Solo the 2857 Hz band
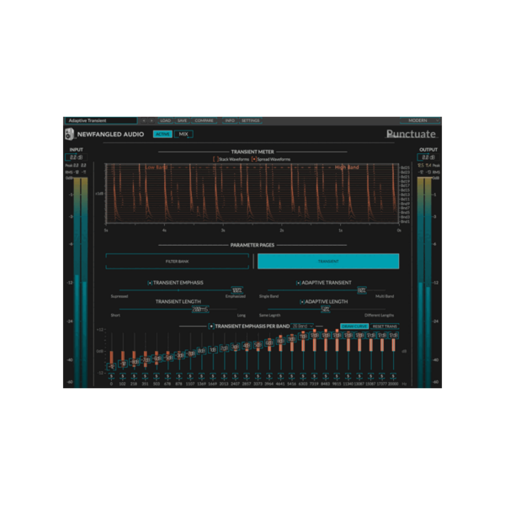The image size is (505, 505). 247,376
